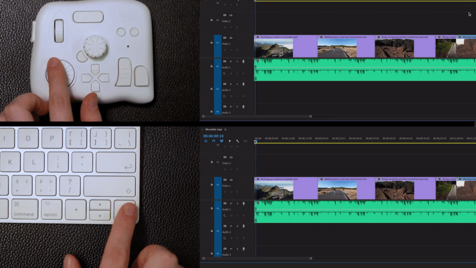The height and width of the screenshot is (268, 476).
Task: Click timecode 00:00:00:10 field
Action: tap(213, 136)
